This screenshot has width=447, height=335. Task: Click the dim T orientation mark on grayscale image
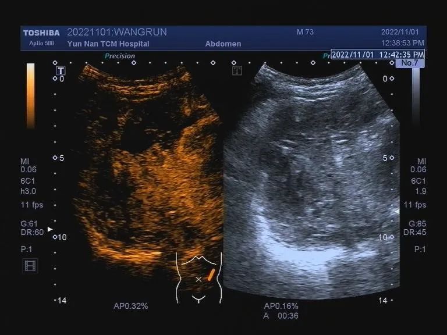[237, 70]
